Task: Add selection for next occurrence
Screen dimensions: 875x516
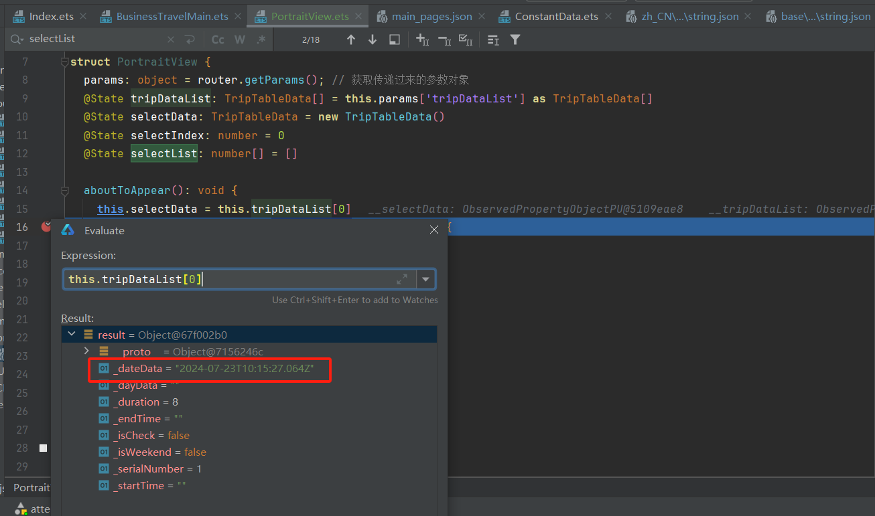Action: 423,40
